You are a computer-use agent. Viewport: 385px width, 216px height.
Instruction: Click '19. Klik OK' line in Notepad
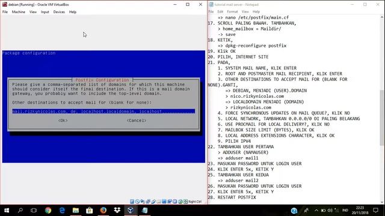click(x=222, y=51)
